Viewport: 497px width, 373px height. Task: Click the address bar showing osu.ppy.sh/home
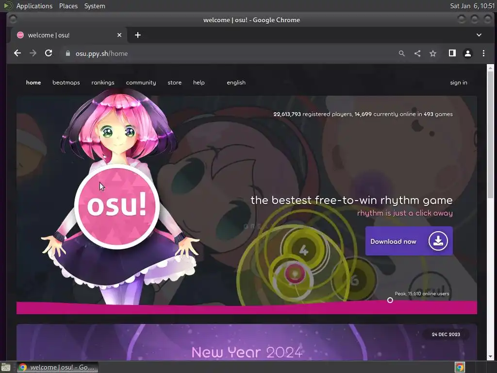(228, 53)
